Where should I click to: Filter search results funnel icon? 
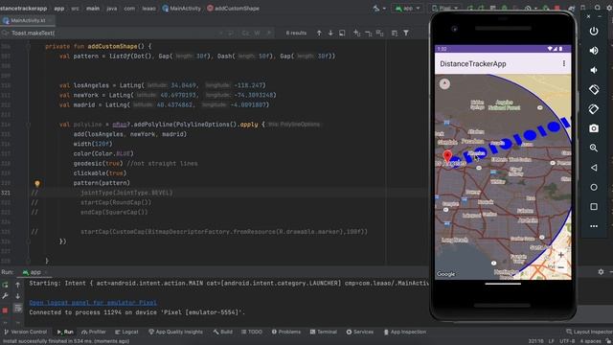click(x=406, y=34)
